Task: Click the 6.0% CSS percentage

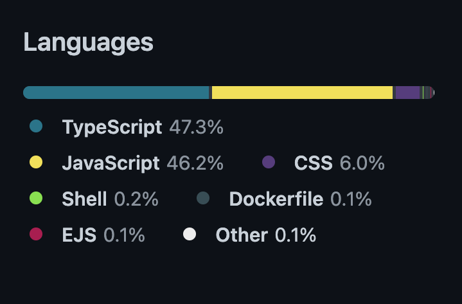Action: (362, 163)
